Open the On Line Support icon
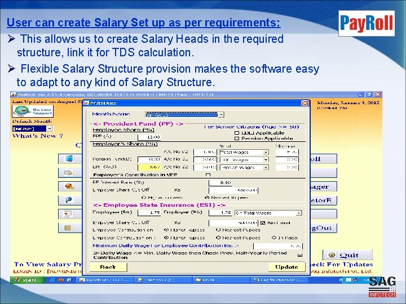The width and height of the screenshot is (406, 304). [33, 111]
